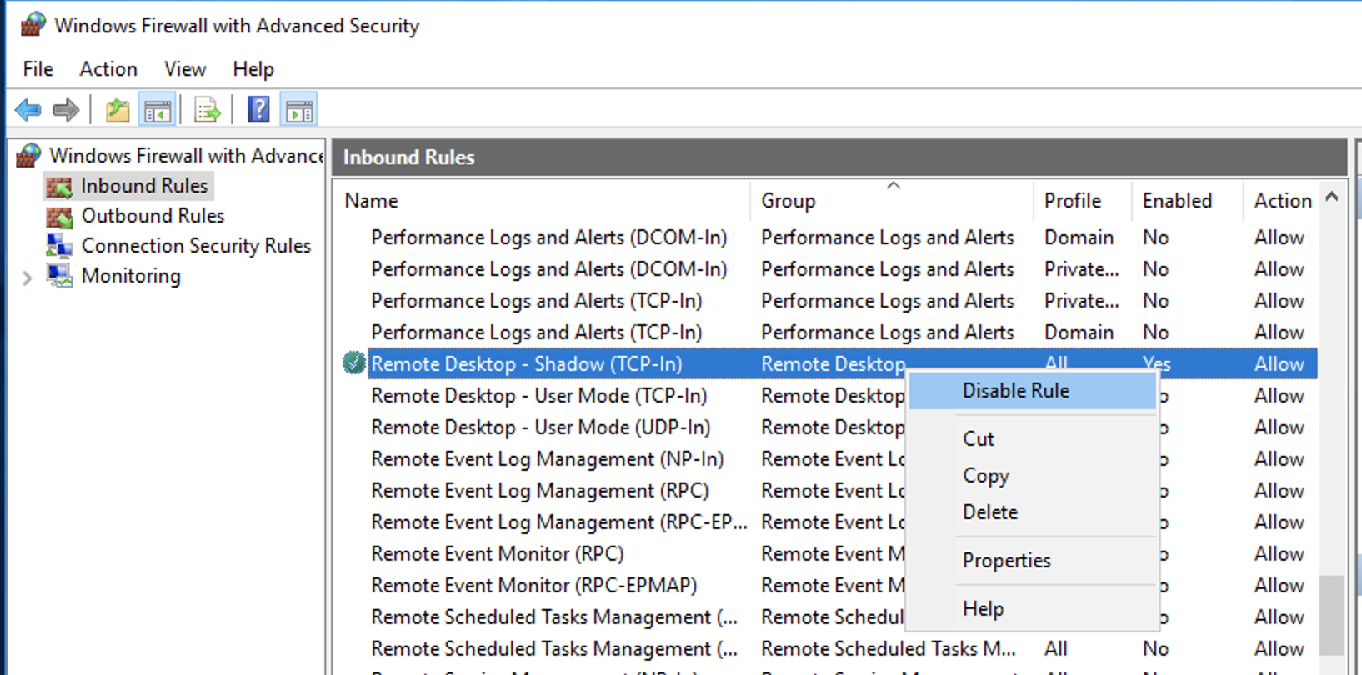Choose Help from context menu
The width and height of the screenshot is (1362, 675).
(1032, 609)
